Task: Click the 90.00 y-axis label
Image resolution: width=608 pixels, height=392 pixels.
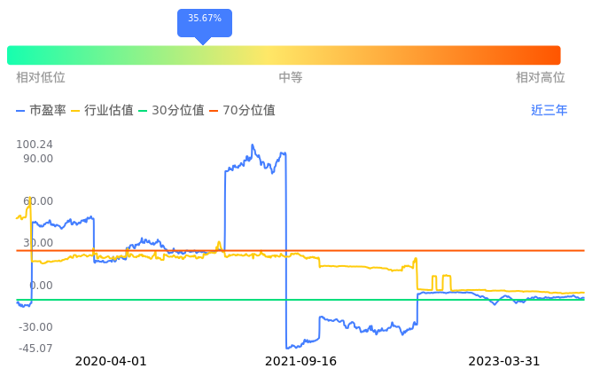Action: [38, 159]
